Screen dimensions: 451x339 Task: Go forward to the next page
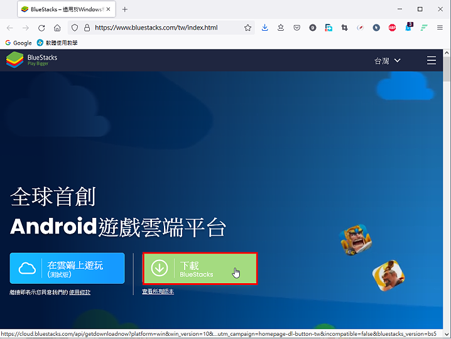click(x=26, y=28)
